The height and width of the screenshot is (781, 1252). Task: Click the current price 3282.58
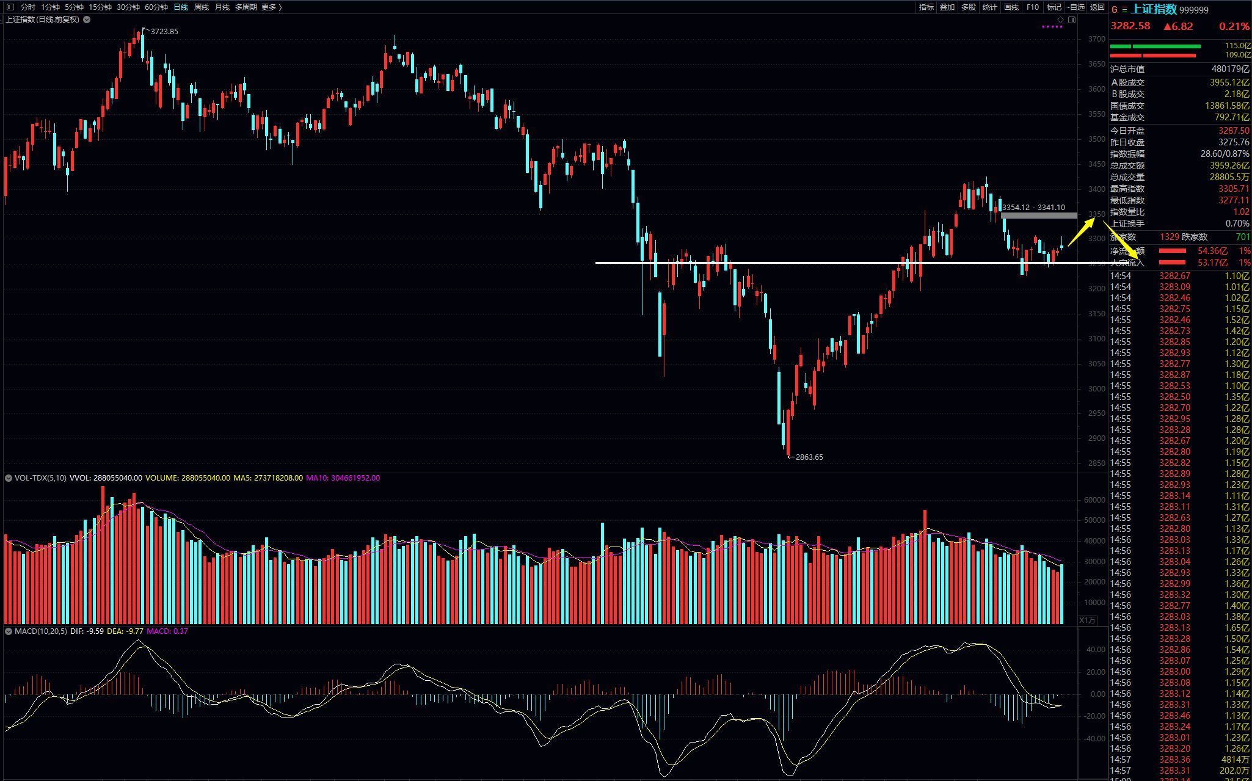tap(1130, 26)
